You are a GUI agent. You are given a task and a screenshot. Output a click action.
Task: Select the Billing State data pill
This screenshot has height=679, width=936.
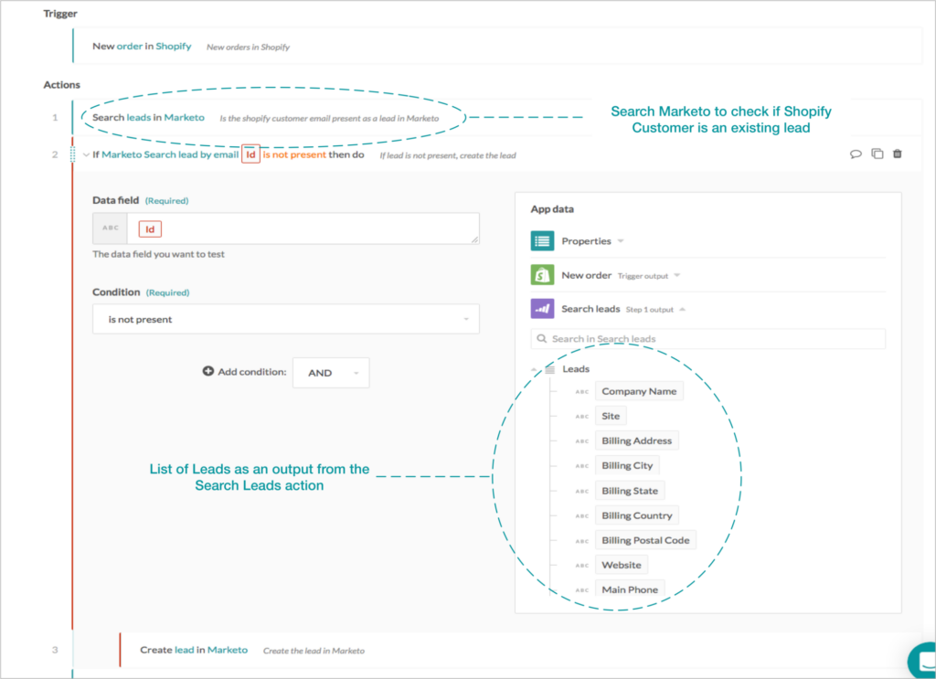point(630,491)
